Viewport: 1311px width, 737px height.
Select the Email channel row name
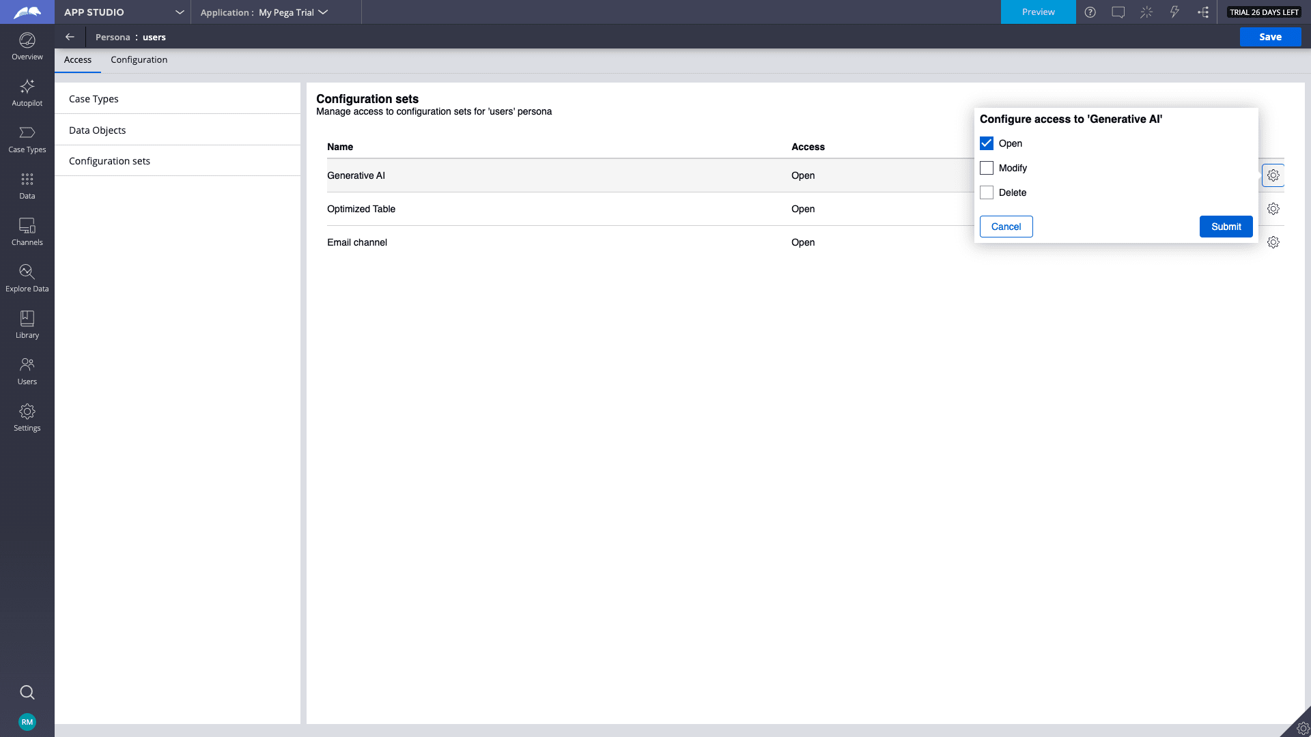click(x=357, y=242)
